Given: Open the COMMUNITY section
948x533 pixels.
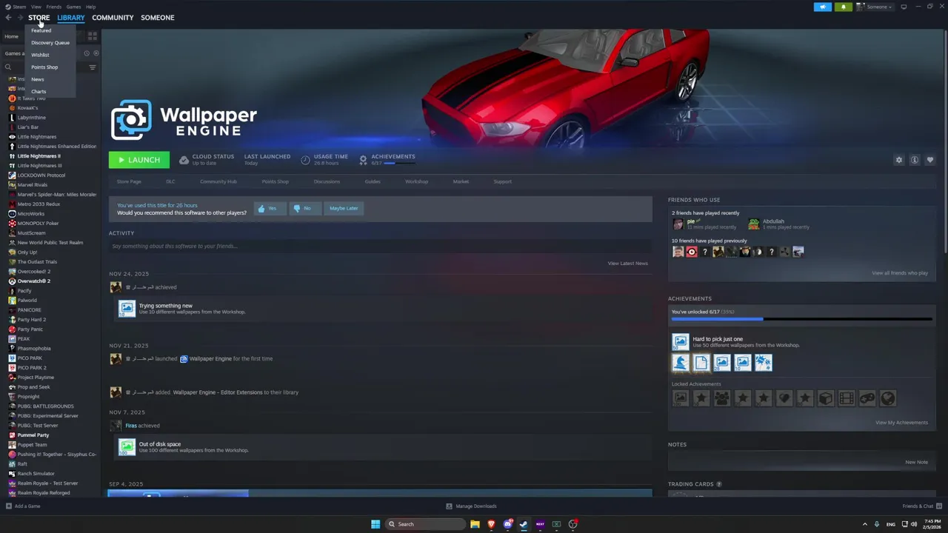Looking at the screenshot, I should [x=113, y=17].
